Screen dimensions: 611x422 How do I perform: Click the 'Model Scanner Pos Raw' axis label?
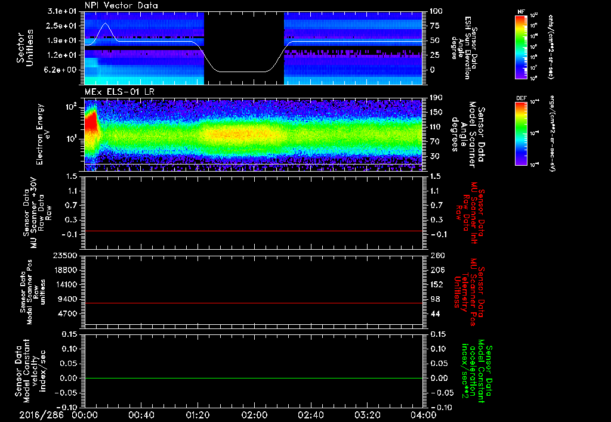(32, 292)
